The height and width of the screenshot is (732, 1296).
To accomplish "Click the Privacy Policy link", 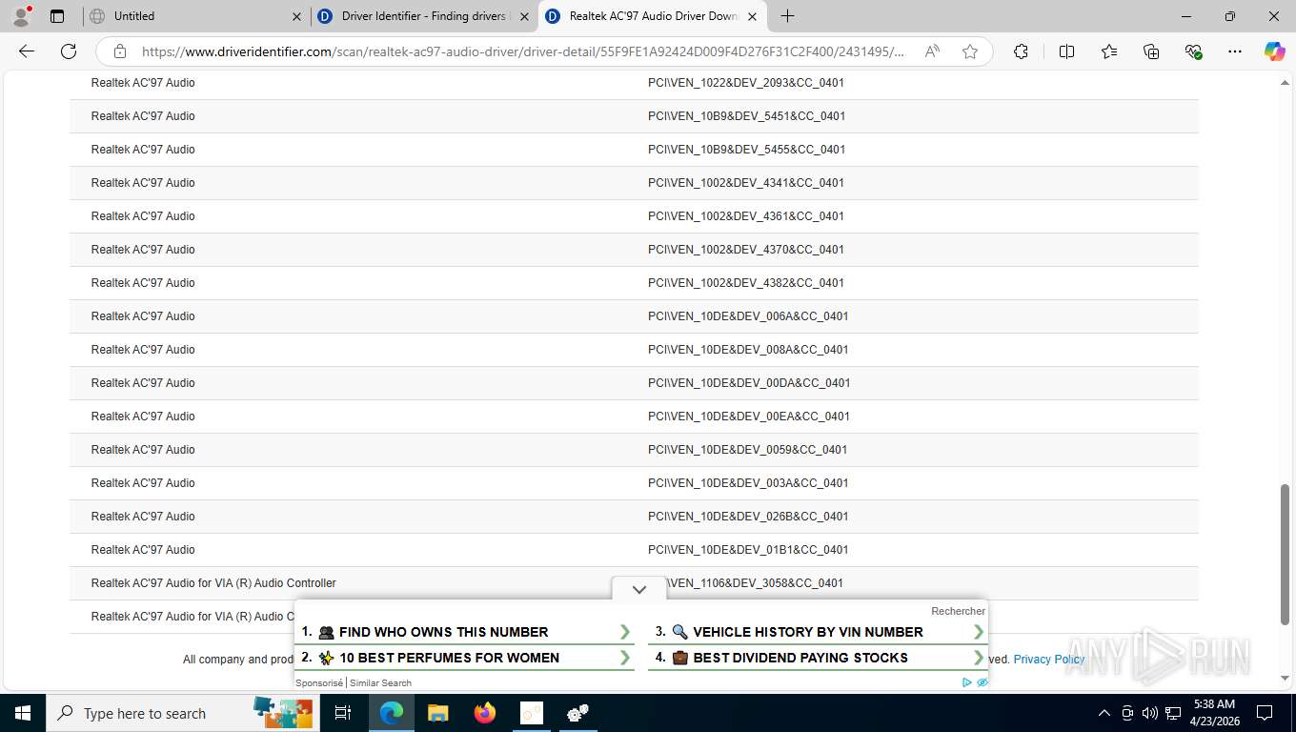I will [1049, 659].
